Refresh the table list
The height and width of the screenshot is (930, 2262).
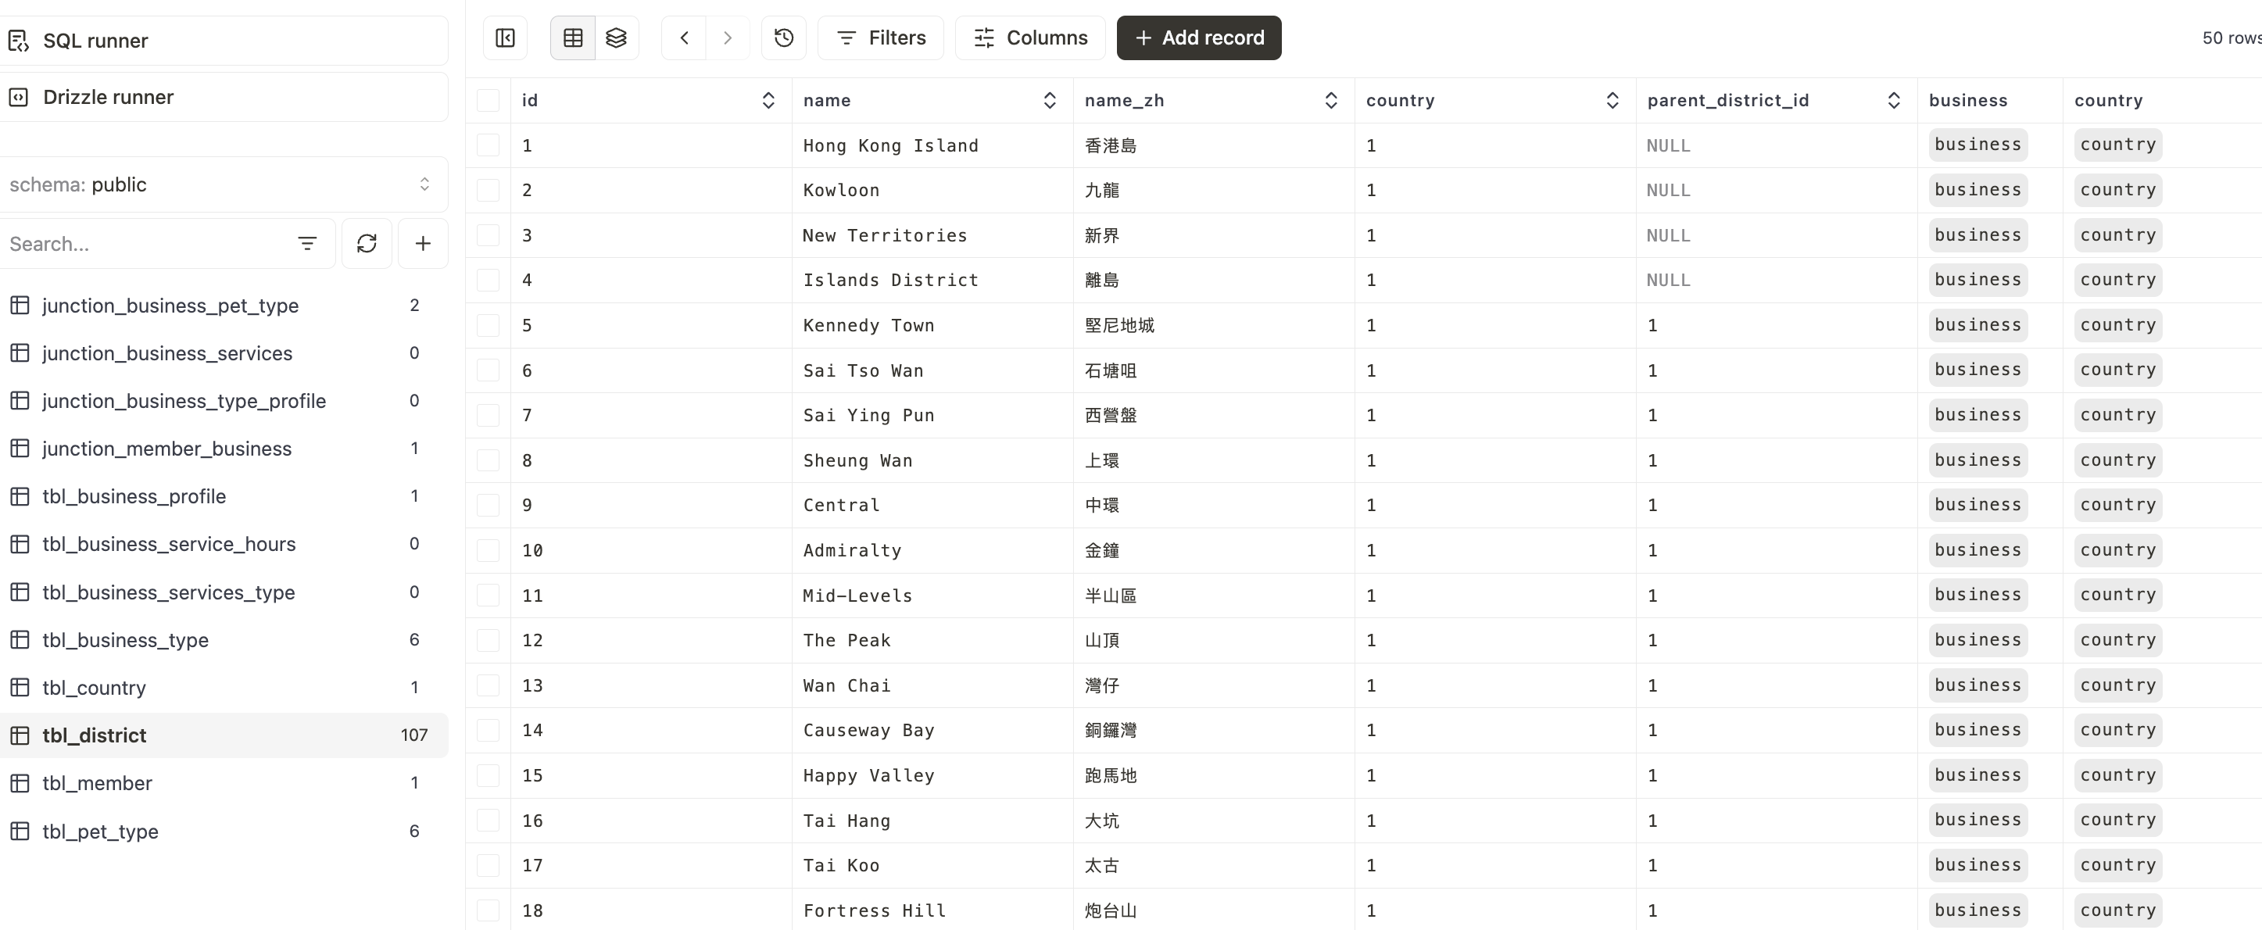coord(366,243)
